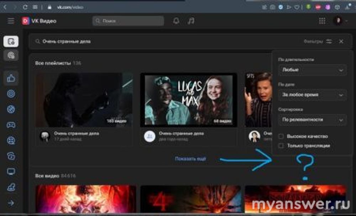Open the Lucas and Max playlist thumbnail
Viewport: 356px width, 216px height.
[x=189, y=100]
